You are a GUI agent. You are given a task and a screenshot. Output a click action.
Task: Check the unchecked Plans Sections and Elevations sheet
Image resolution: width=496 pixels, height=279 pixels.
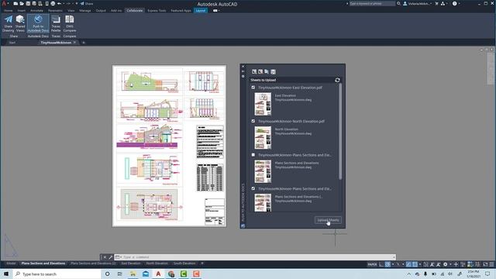point(253,155)
